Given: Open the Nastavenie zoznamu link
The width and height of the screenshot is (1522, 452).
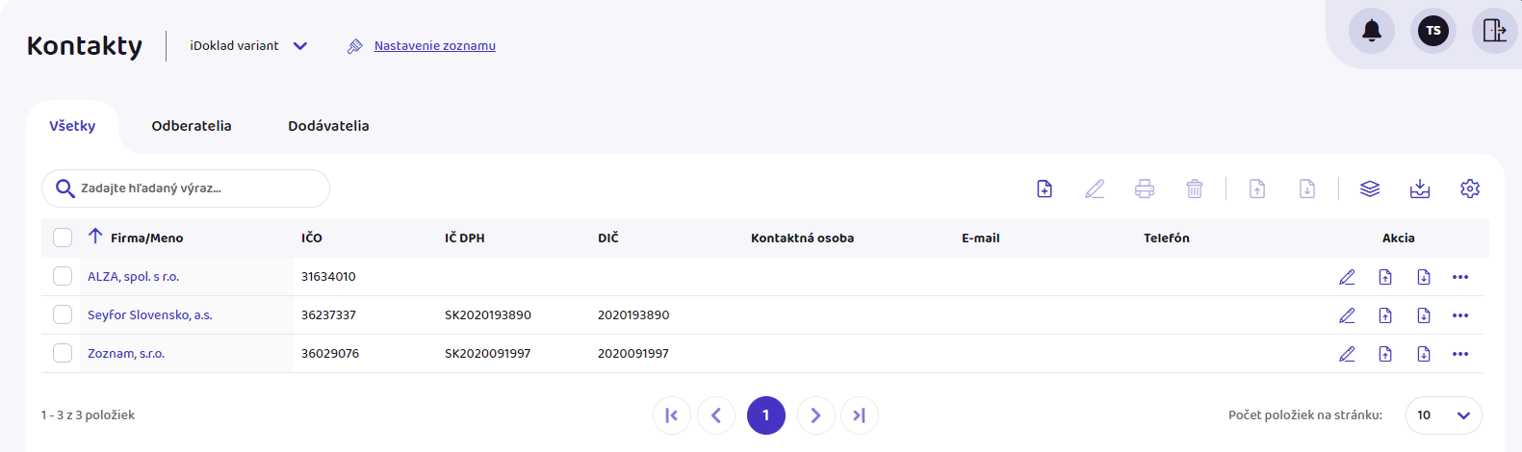Looking at the screenshot, I should (x=434, y=46).
